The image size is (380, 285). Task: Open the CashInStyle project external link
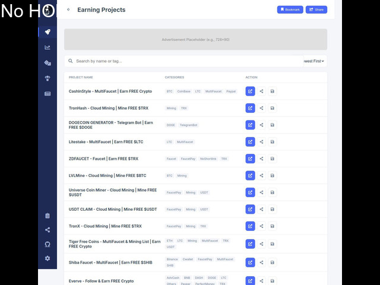point(250,91)
